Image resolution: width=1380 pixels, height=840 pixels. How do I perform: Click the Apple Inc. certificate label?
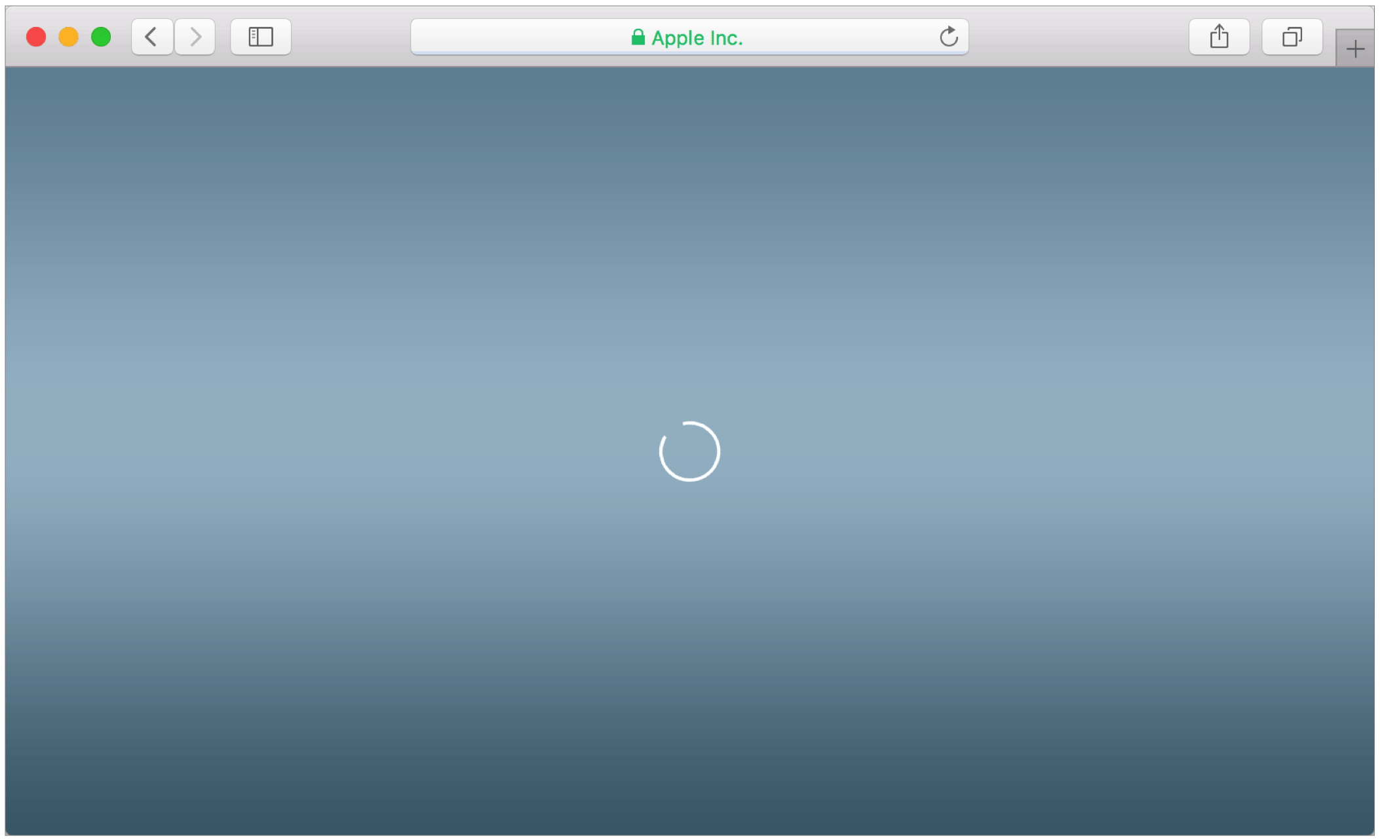click(697, 38)
